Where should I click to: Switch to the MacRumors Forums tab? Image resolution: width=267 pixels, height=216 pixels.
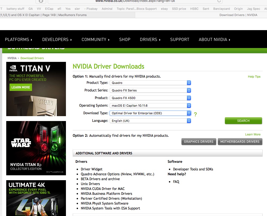click(x=68, y=15)
